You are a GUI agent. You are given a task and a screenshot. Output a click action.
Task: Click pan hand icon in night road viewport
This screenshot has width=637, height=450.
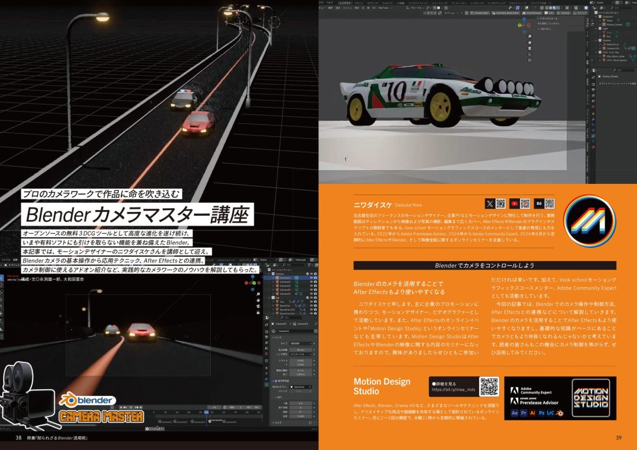[x=258, y=300]
